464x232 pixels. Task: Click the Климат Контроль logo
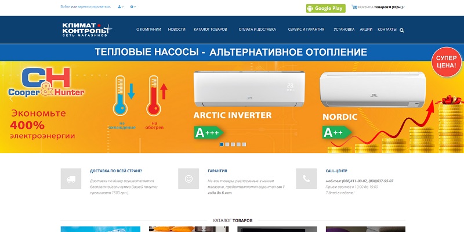tap(88, 30)
